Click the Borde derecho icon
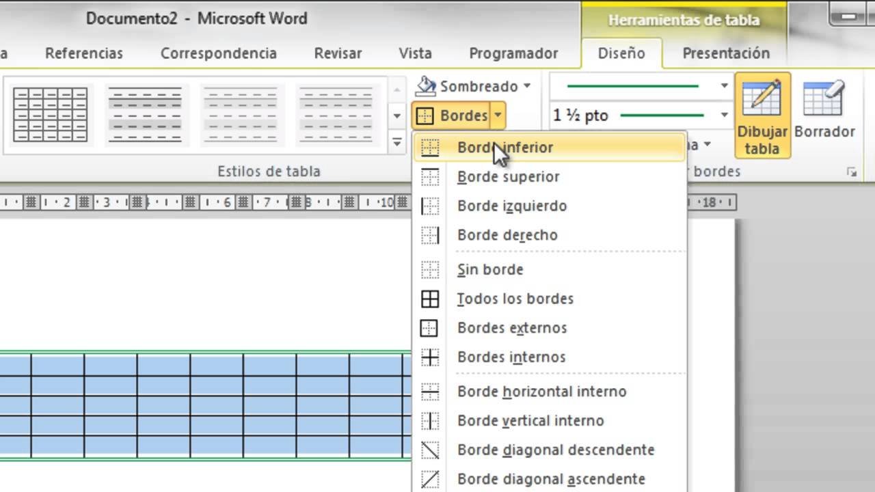Screen dimensions: 875x492 click(x=430, y=235)
